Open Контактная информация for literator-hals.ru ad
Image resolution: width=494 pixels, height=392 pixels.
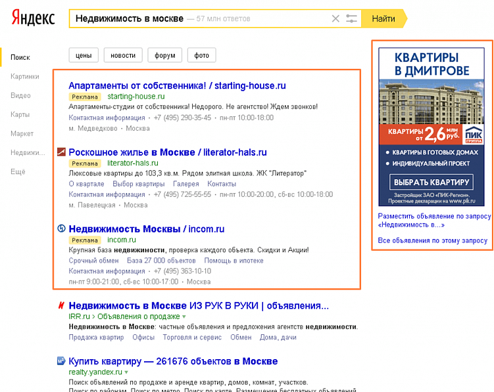[x=107, y=194]
